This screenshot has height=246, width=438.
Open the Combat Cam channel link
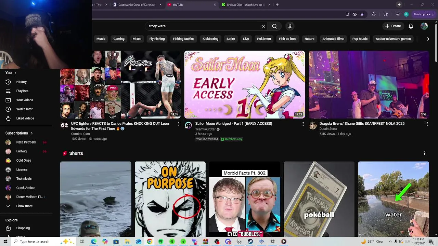[x=80, y=134]
